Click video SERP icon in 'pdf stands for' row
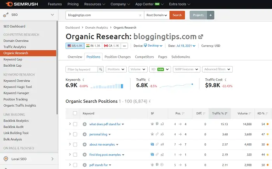This screenshot has width=272, height=169. [x=162, y=165]
